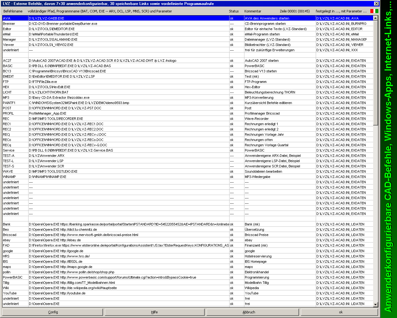Click the Befehlsname column header
397x318 pixels.
click(13, 11)
